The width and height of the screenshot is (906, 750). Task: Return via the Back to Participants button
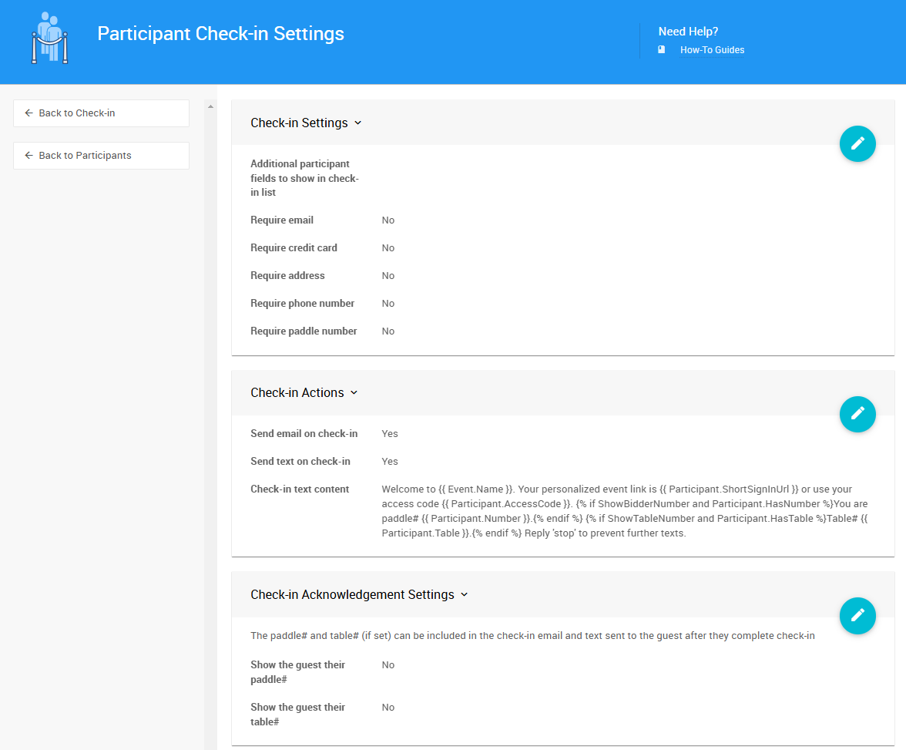point(101,156)
